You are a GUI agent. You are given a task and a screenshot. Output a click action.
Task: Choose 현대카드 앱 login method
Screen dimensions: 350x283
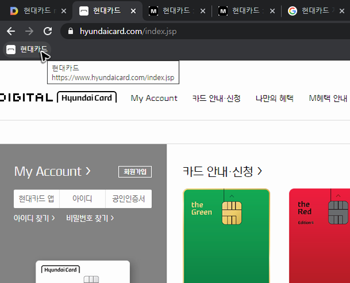click(36, 199)
